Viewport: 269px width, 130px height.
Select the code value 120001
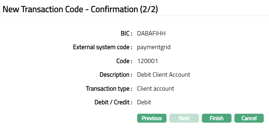point(148,61)
